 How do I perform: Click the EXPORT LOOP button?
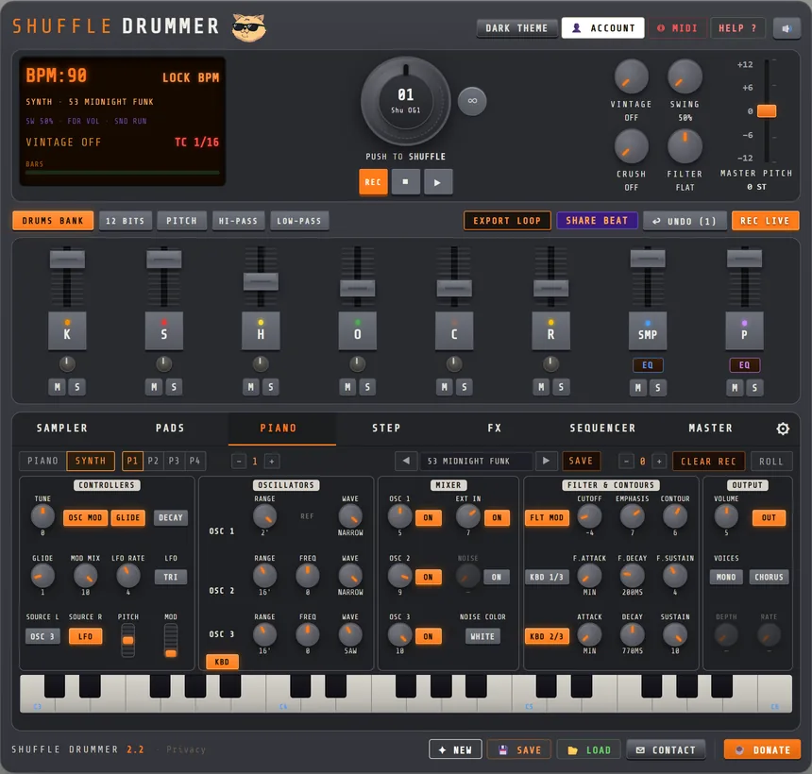[x=507, y=221]
